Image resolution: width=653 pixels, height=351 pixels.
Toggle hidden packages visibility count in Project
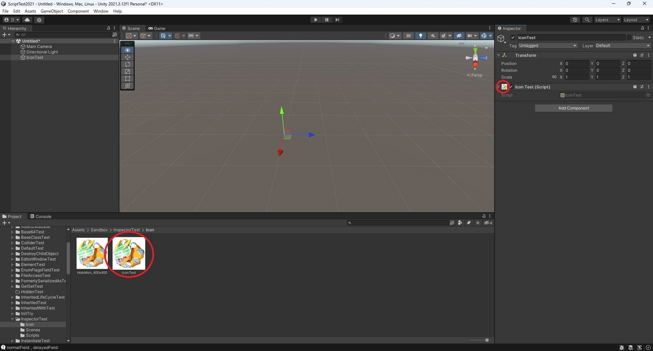[x=488, y=223]
